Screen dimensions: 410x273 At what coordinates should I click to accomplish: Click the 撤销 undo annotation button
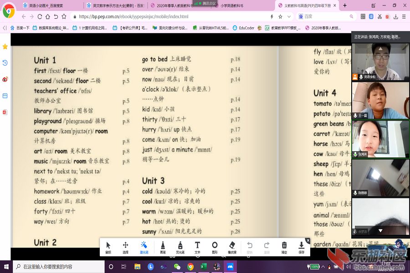pyautogui.click(x=250, y=248)
